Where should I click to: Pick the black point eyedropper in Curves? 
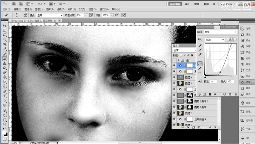pos(200,45)
